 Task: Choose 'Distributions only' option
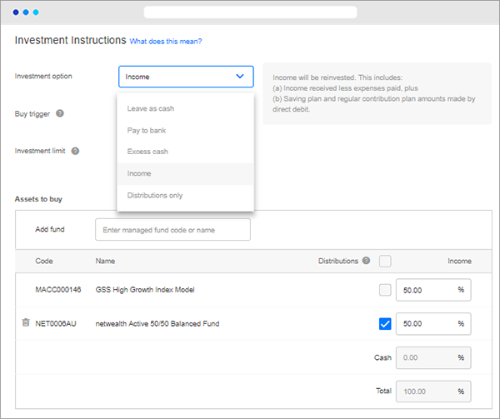(x=155, y=195)
